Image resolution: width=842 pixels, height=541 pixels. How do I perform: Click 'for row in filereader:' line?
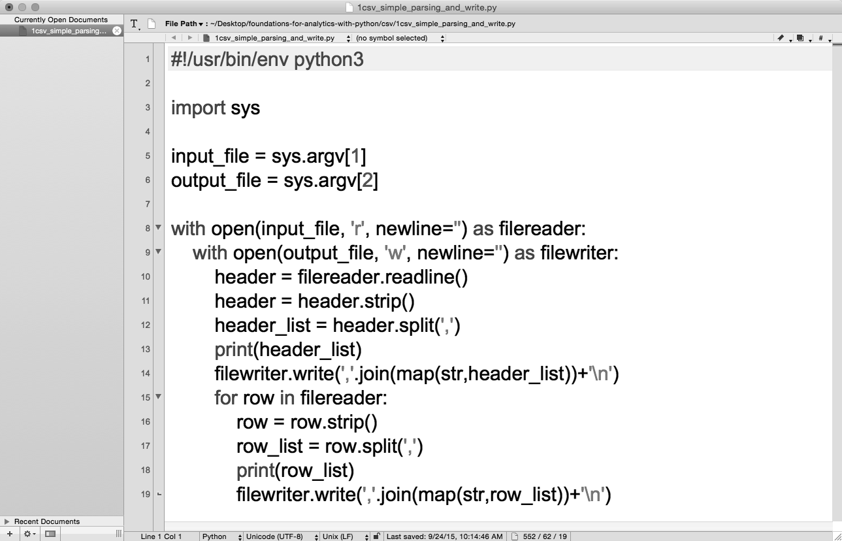(301, 397)
